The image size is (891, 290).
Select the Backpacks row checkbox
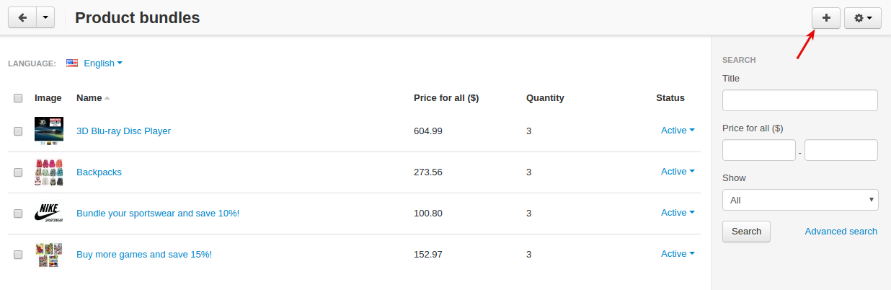18,172
